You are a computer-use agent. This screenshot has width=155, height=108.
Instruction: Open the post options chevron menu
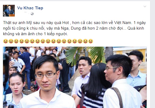pos(145,7)
